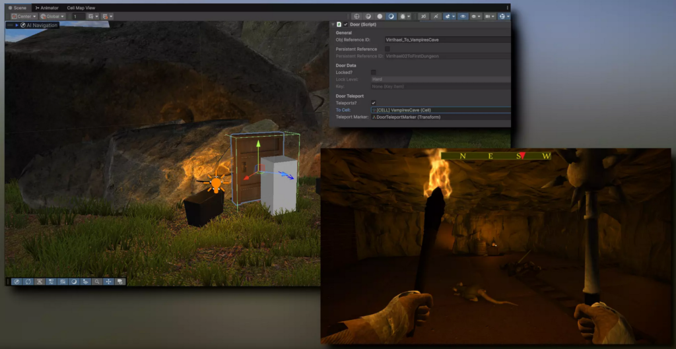Uncheck the Teleports? checkbox
This screenshot has height=349, width=676.
(x=374, y=103)
